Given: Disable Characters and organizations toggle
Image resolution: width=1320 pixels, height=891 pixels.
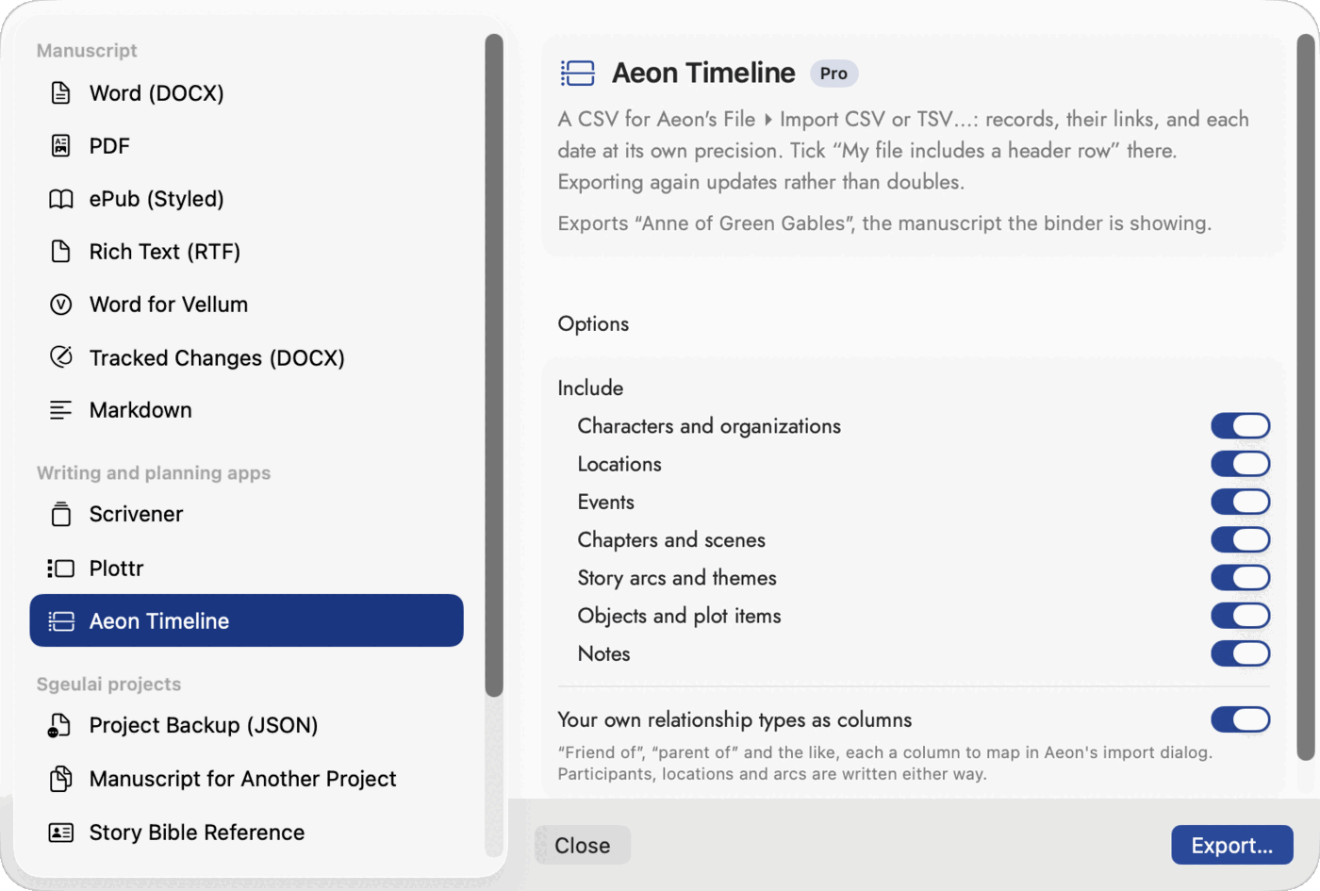Looking at the screenshot, I should click(x=1241, y=426).
